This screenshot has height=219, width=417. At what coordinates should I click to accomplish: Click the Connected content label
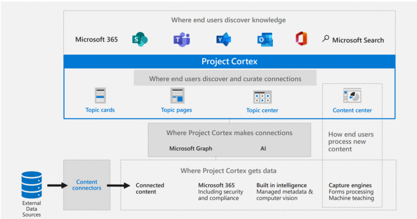(x=150, y=188)
